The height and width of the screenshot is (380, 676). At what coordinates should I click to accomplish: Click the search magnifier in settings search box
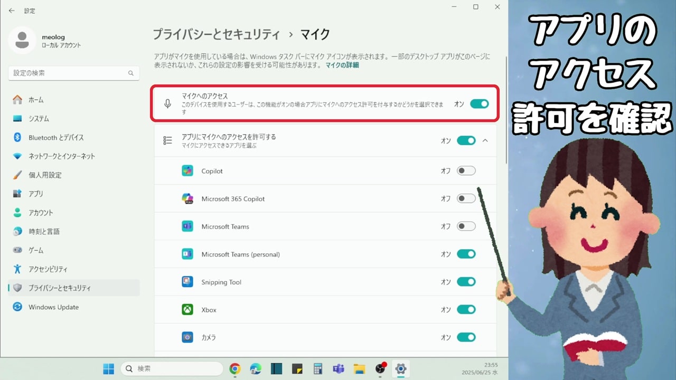pyautogui.click(x=131, y=73)
